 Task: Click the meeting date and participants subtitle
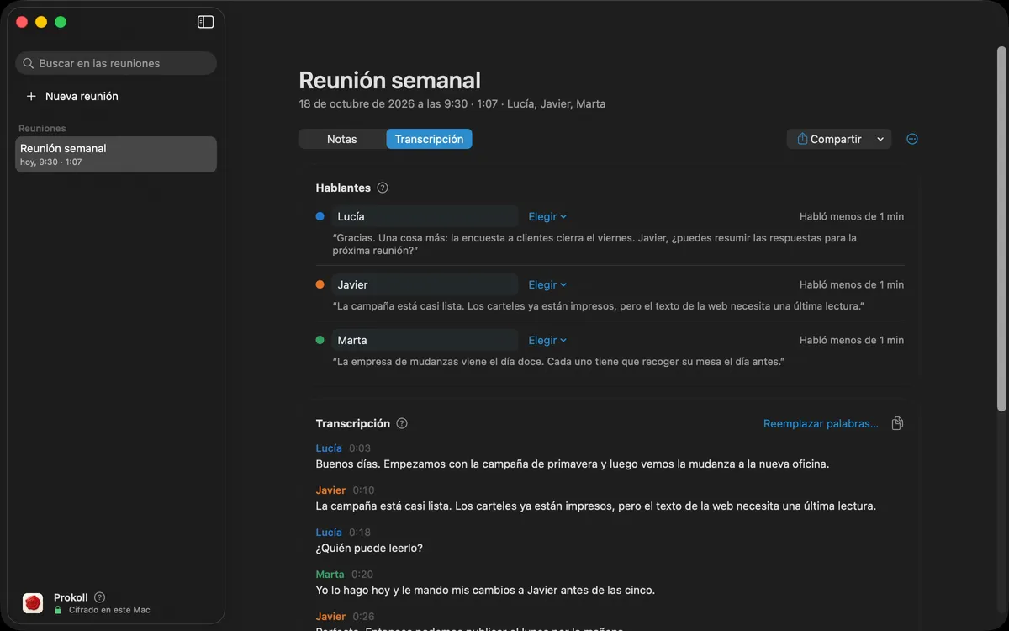point(452,104)
